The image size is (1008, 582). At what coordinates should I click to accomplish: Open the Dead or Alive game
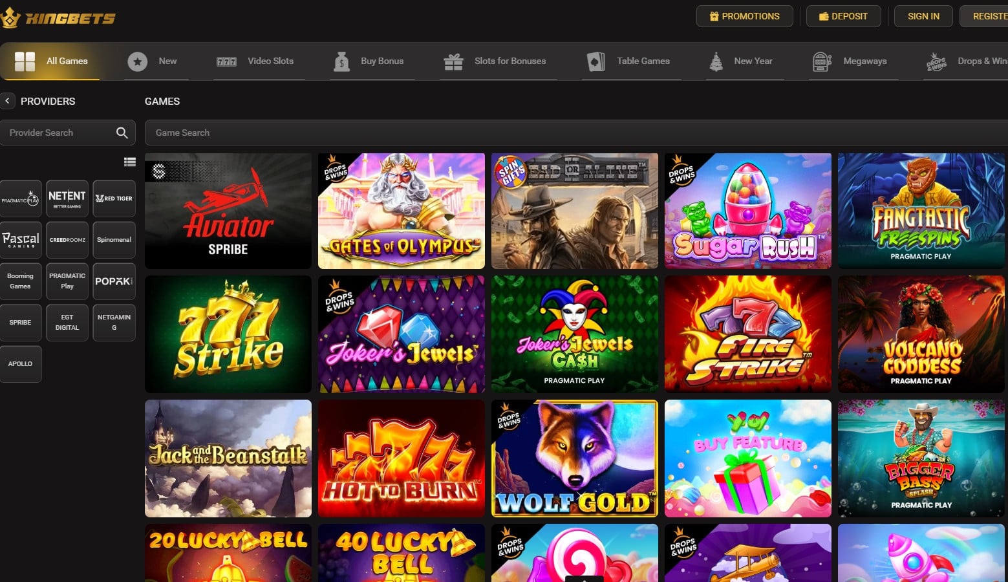pyautogui.click(x=575, y=211)
